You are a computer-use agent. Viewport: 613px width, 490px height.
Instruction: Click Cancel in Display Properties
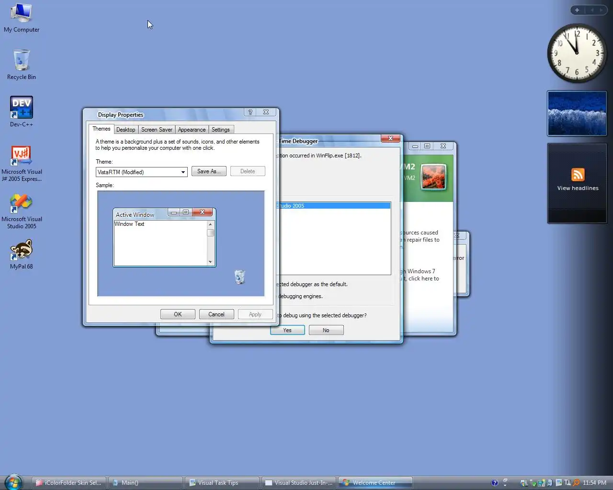pyautogui.click(x=216, y=314)
